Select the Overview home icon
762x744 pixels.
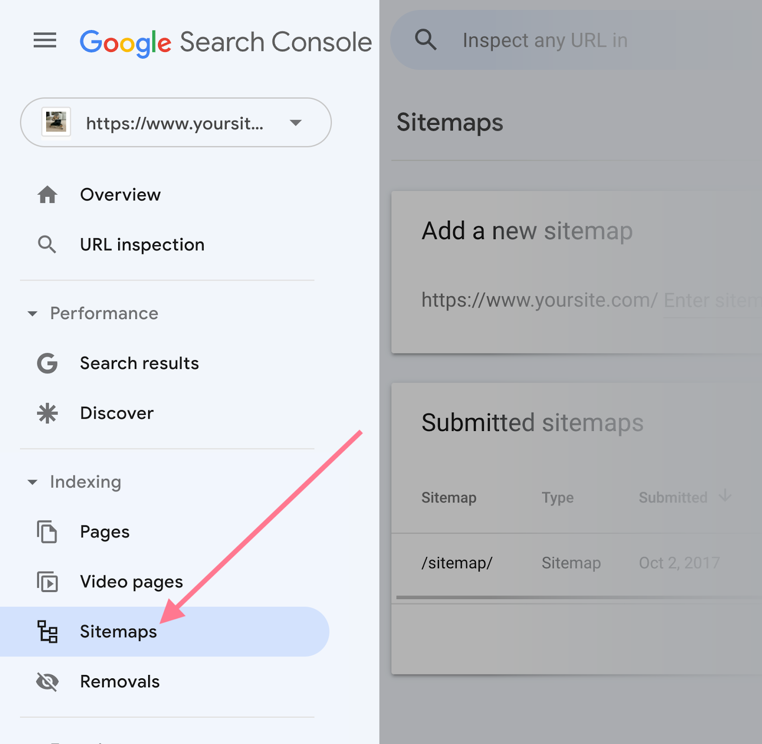pos(47,194)
